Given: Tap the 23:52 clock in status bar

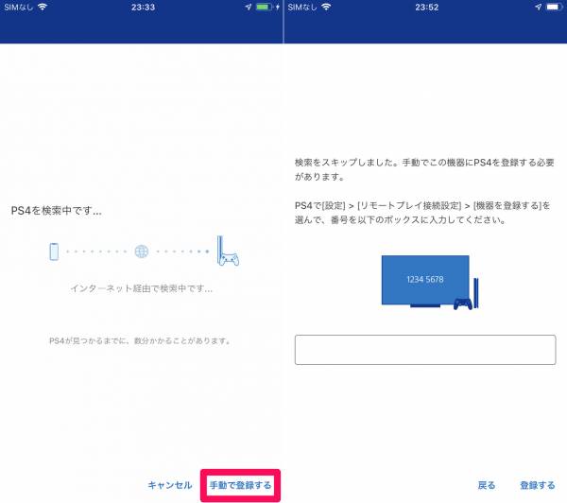Looking at the screenshot, I should [427, 8].
